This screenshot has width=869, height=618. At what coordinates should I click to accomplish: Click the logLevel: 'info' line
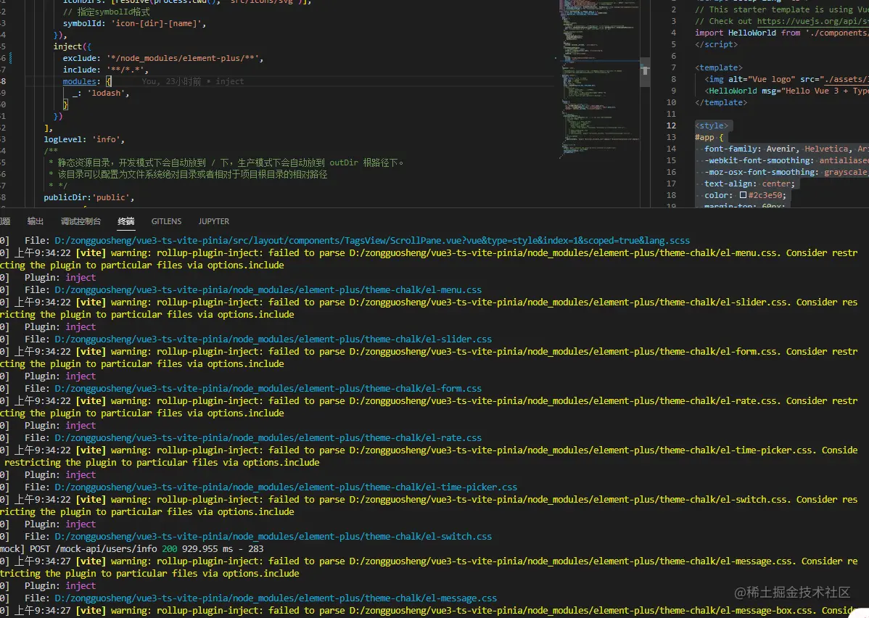84,140
